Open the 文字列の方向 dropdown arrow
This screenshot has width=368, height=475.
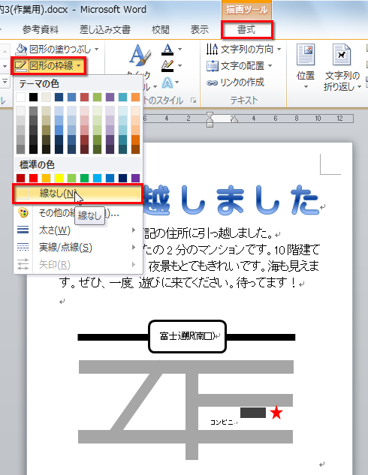tap(279, 49)
